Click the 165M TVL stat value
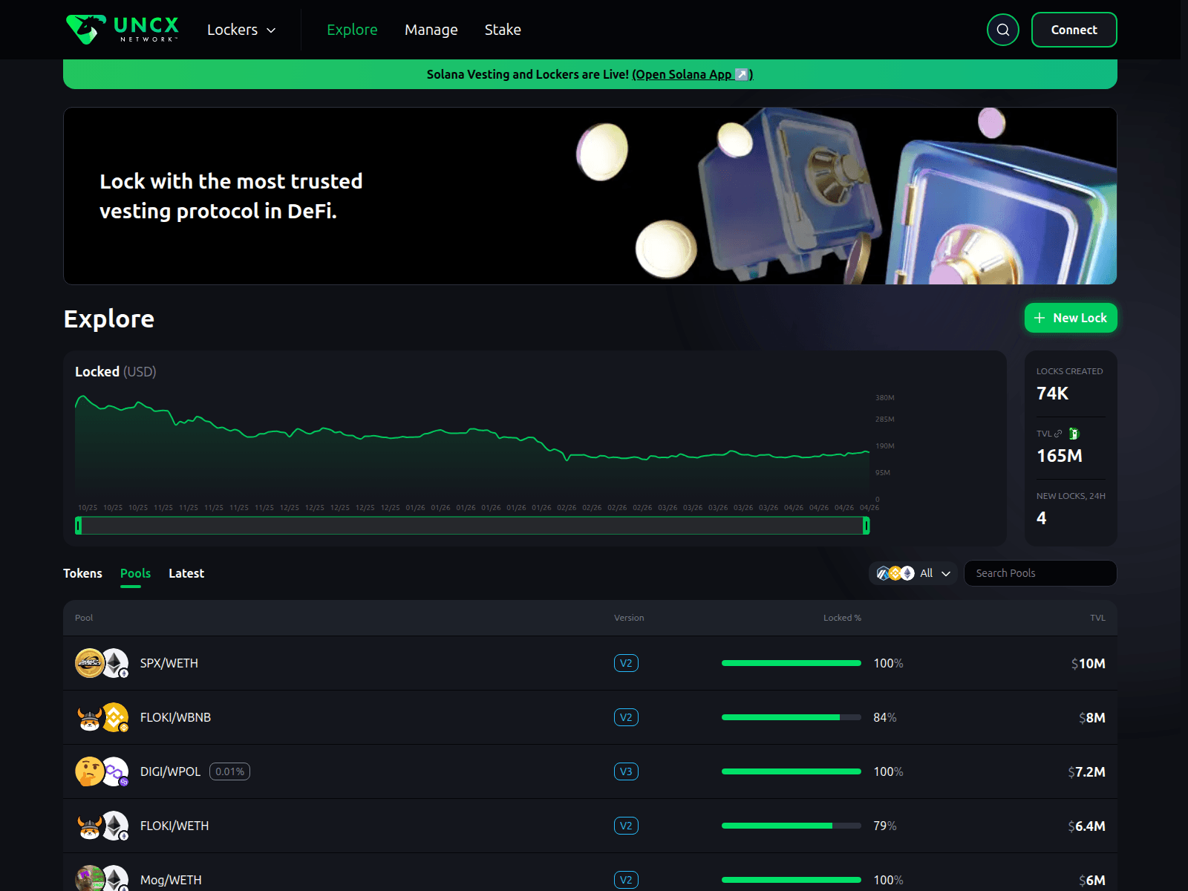This screenshot has height=891, width=1188. click(1060, 456)
